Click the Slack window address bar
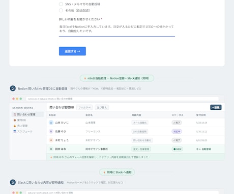This screenshot has height=194, width=234. click(122, 192)
